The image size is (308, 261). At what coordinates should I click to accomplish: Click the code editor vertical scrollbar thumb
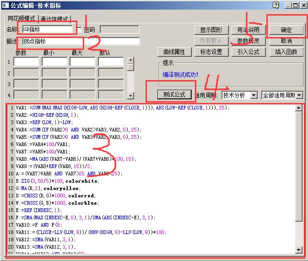tap(298, 166)
